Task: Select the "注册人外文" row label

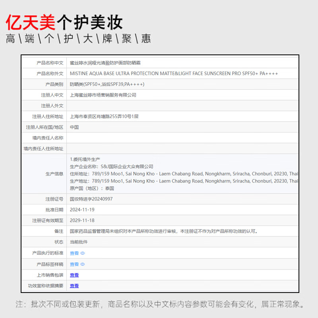Action: (52, 106)
